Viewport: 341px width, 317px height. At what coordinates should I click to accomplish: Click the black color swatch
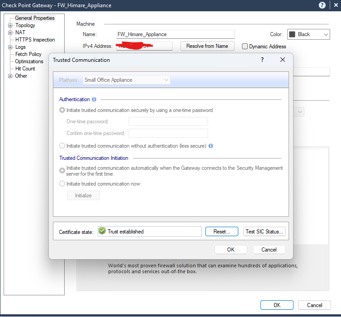(x=292, y=34)
